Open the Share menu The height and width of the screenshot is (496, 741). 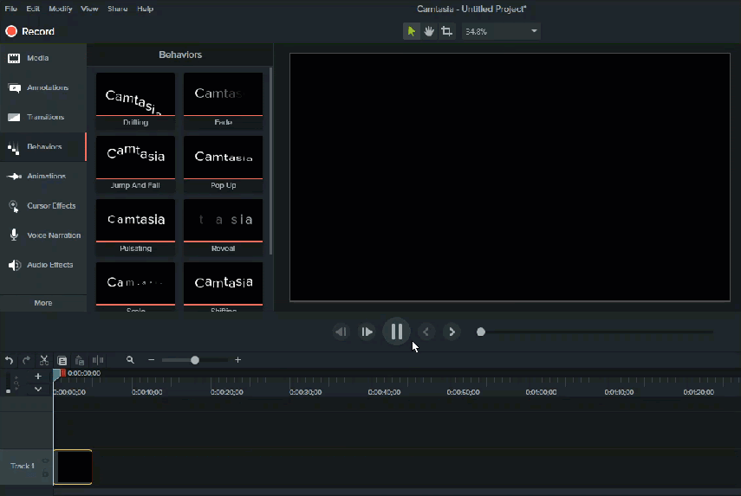click(118, 9)
